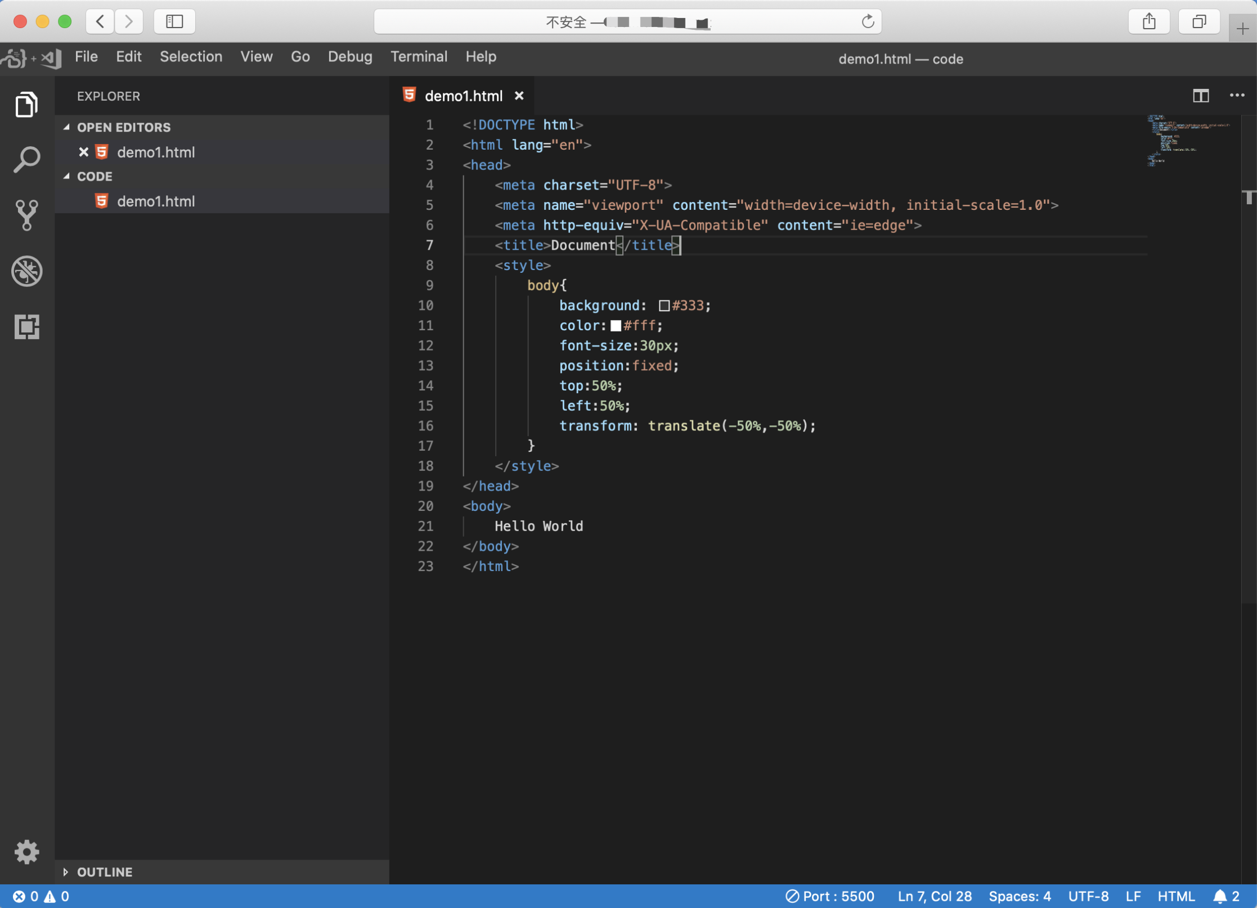This screenshot has width=1257, height=908.
Task: Open the Extensions view
Action: click(26, 327)
